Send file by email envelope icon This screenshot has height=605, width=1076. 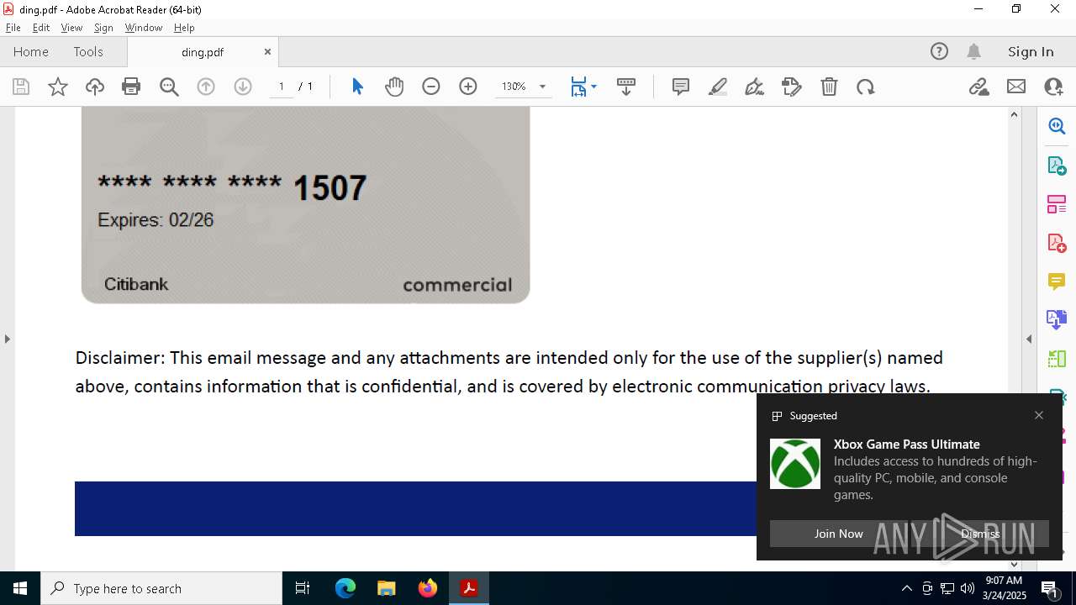tap(1016, 87)
